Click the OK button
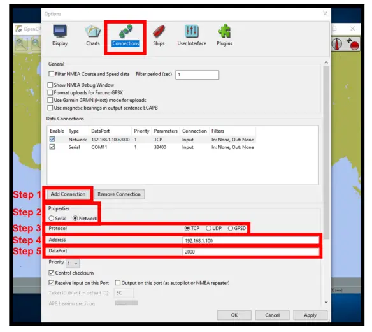372x332 pixels. pos(234,315)
